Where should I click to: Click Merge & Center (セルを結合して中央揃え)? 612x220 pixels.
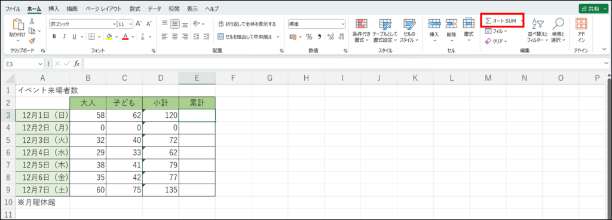pos(246,36)
